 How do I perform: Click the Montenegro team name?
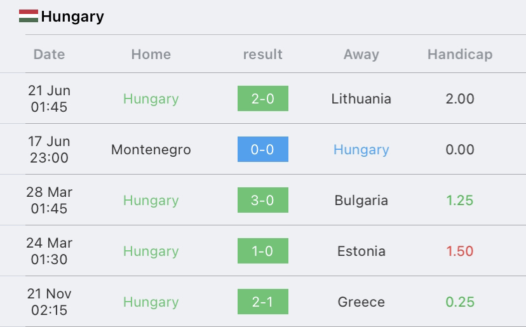[151, 150]
